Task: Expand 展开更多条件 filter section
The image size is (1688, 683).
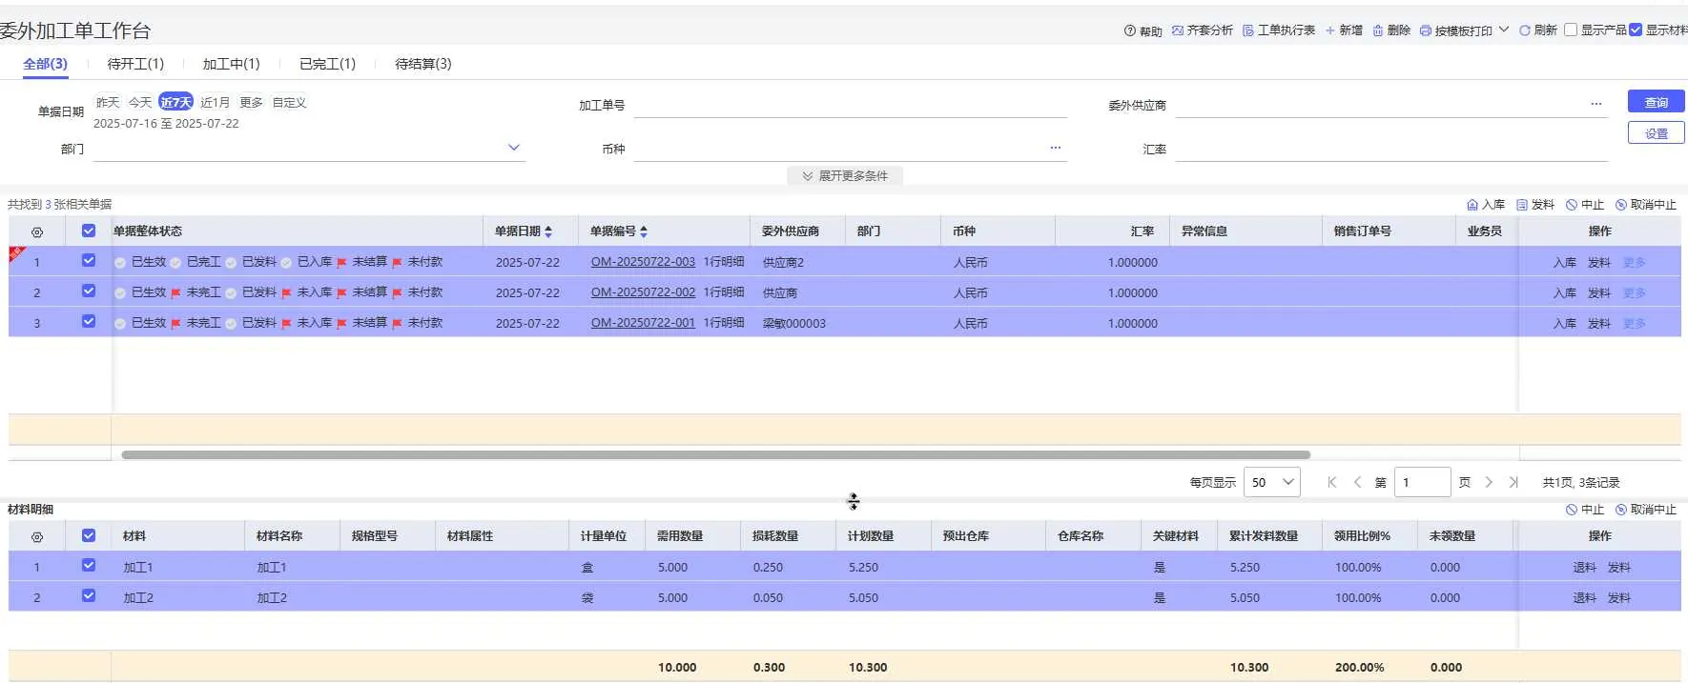Action: 845,176
